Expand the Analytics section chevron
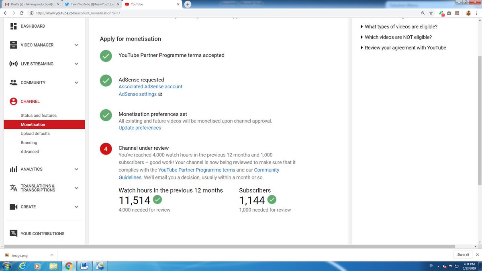The height and width of the screenshot is (271, 482). click(x=76, y=169)
